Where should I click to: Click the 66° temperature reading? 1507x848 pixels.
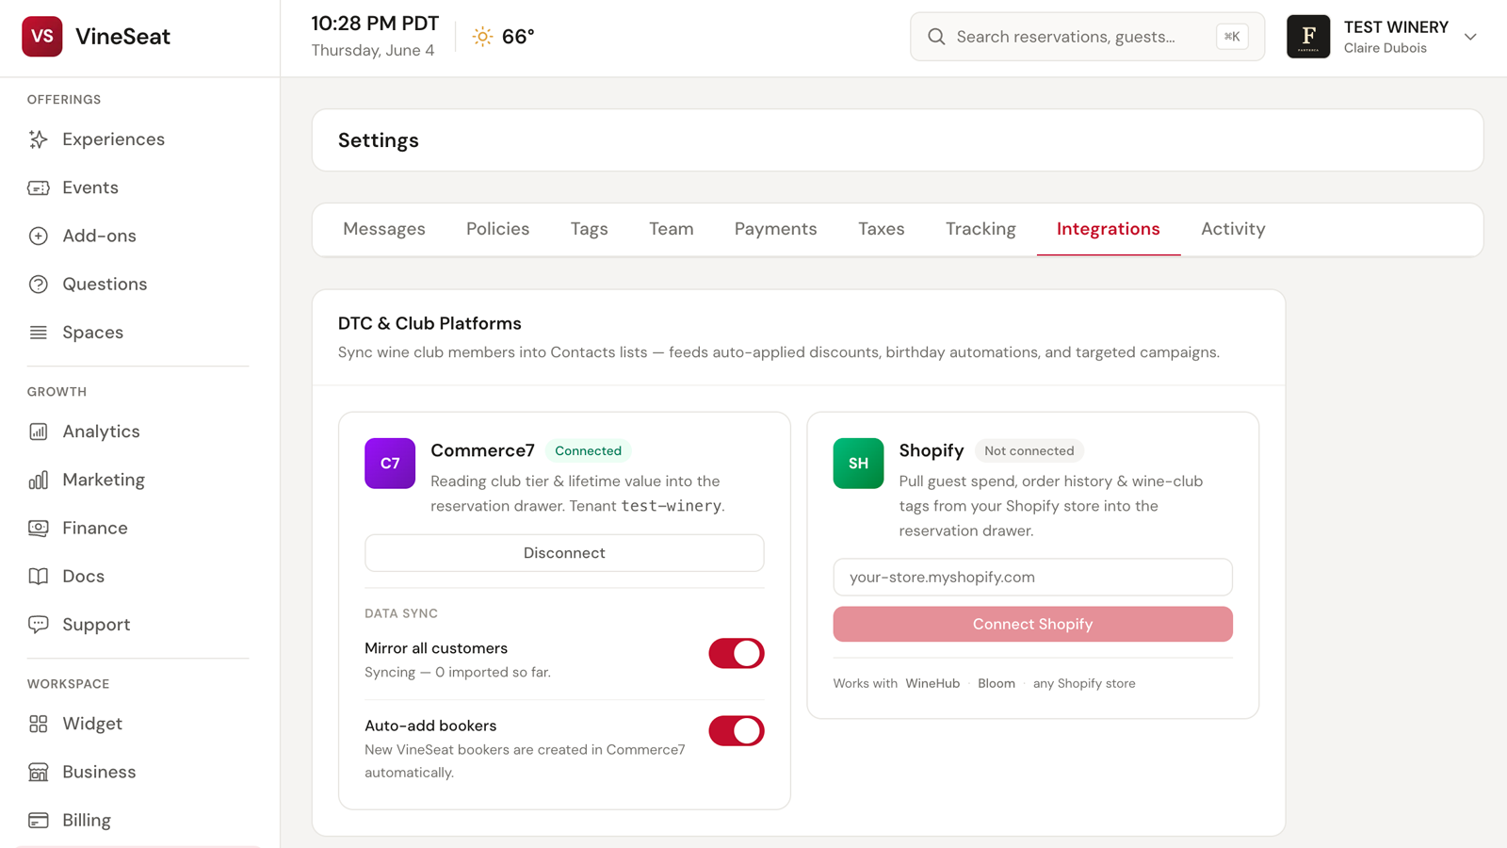point(518,37)
